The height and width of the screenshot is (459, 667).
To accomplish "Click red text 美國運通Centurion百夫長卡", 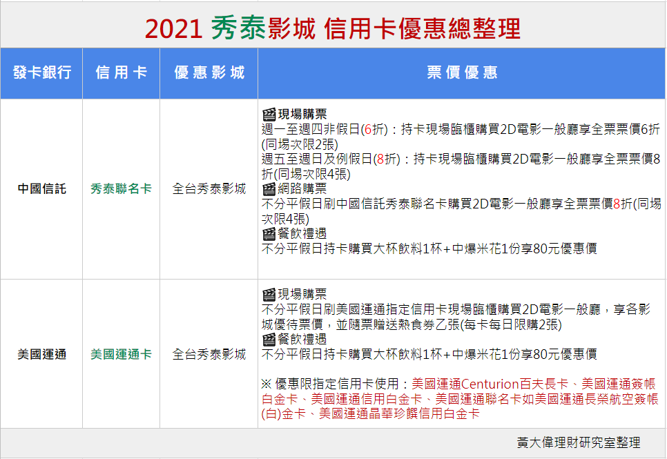I will click(490, 384).
